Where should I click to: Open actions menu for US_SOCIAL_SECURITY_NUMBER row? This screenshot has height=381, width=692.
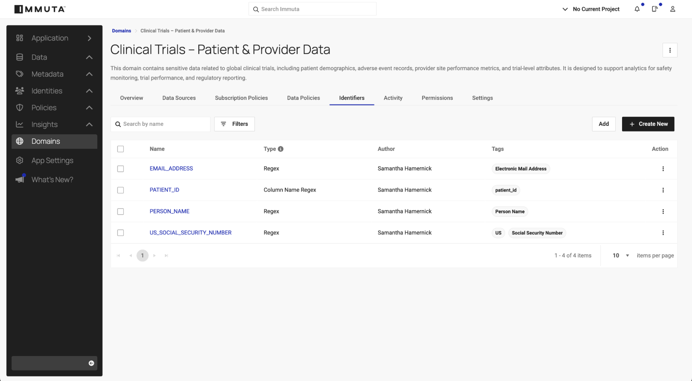click(663, 233)
